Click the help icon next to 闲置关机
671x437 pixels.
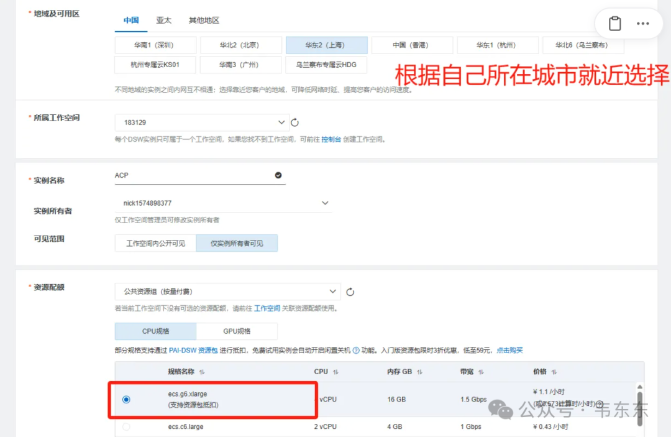(355, 351)
